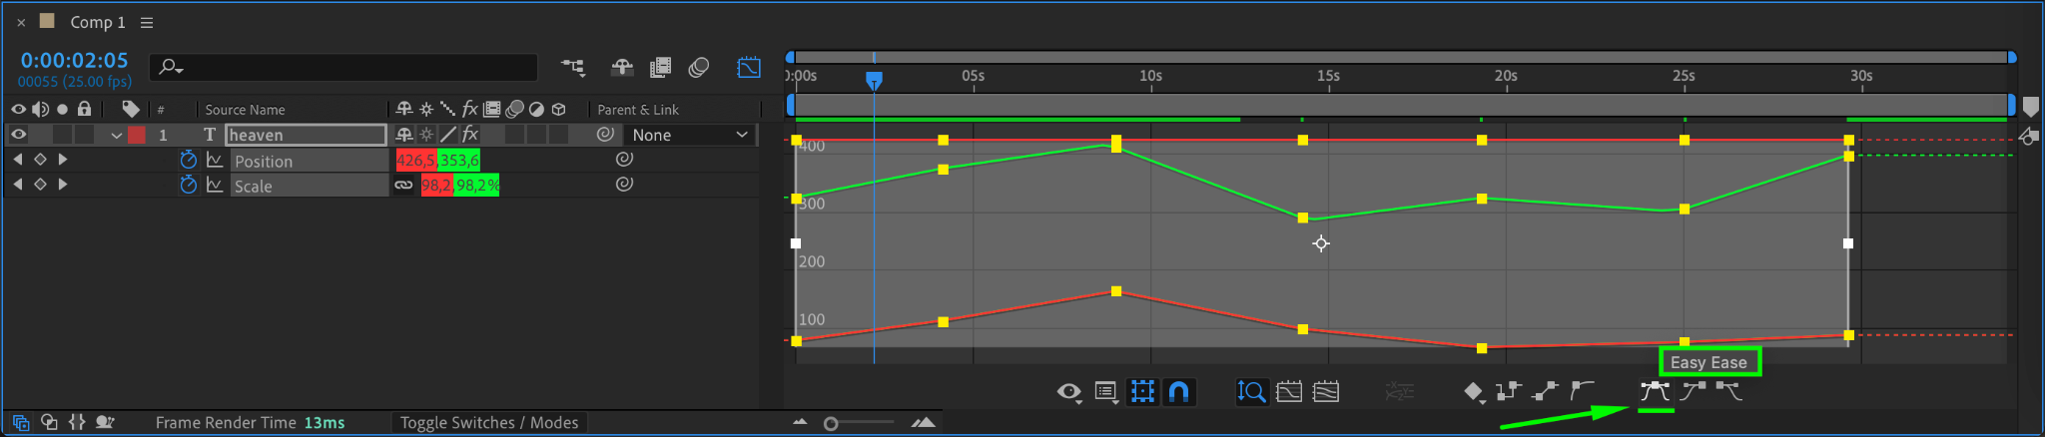This screenshot has height=437, width=2045.
Task: Go to previous Position keyframe
Action: [x=17, y=159]
